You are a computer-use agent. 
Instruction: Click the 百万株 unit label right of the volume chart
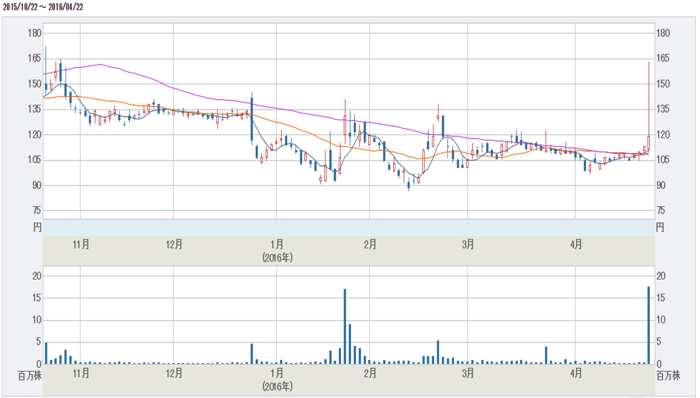coord(668,376)
